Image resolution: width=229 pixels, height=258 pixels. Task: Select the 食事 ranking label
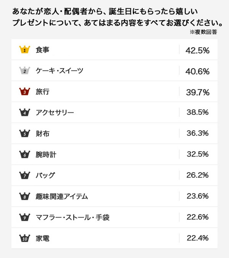[x=42, y=50]
